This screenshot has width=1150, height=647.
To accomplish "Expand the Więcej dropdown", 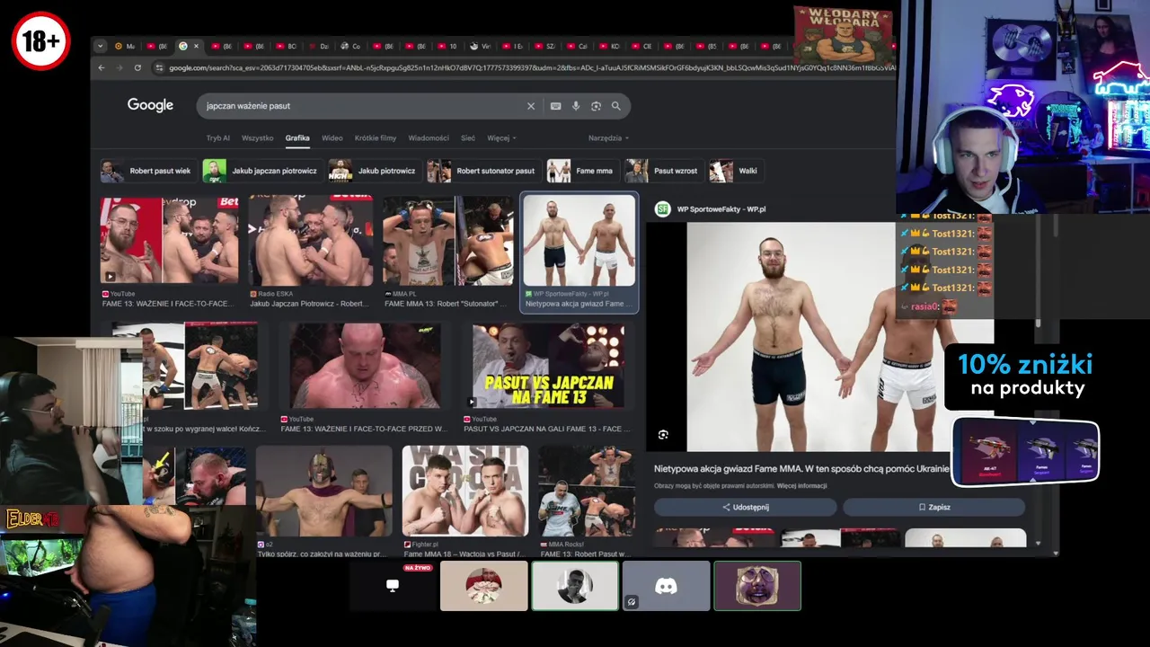I will 501,138.
